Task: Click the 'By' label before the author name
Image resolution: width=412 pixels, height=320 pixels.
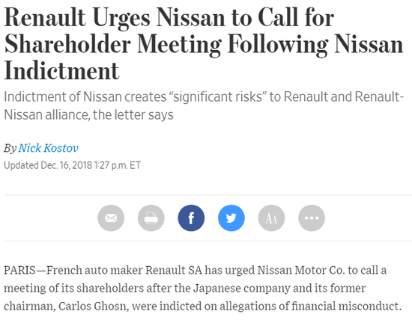Action: pyautogui.click(x=10, y=149)
